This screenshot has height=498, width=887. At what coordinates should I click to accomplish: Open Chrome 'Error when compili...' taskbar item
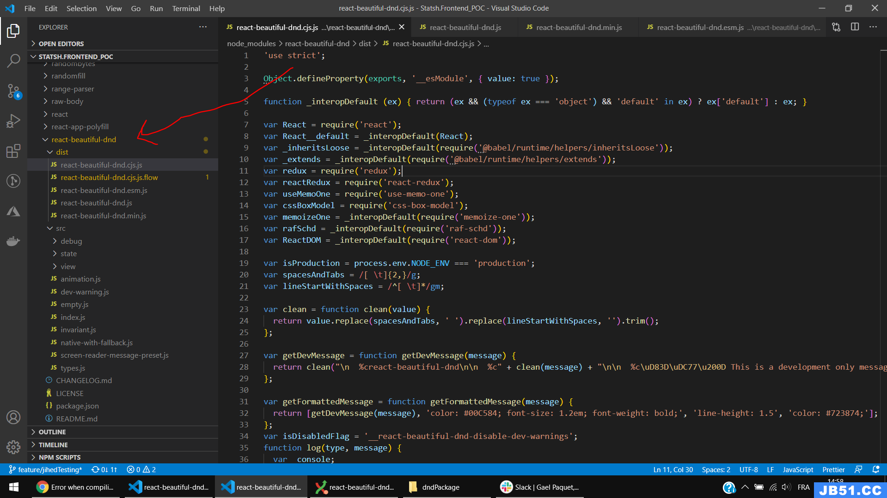click(76, 487)
